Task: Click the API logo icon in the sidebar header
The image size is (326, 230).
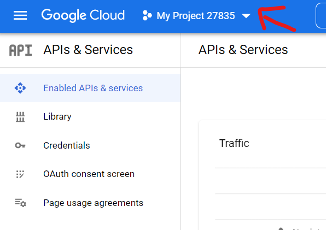Action: (21, 50)
